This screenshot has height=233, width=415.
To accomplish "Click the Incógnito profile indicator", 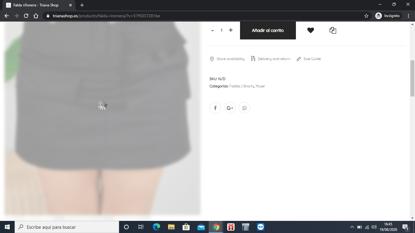I will tap(389, 16).
